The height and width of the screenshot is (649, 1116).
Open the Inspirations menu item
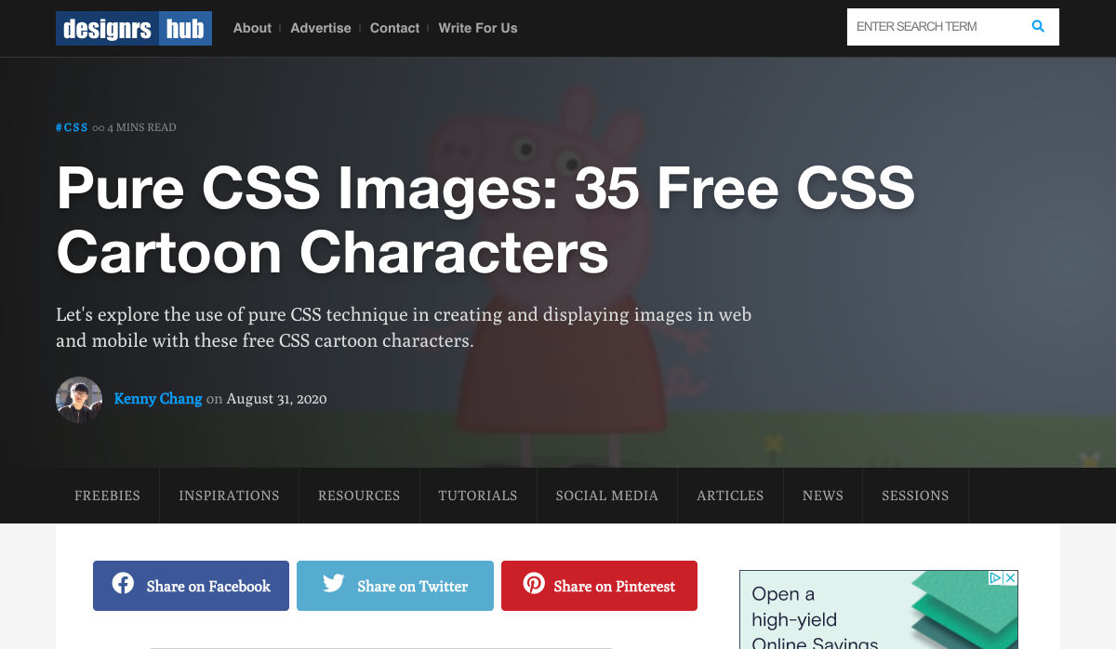click(230, 496)
